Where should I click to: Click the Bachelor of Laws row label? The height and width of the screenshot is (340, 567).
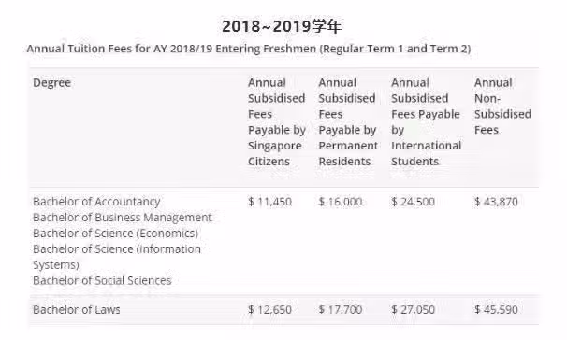(77, 310)
